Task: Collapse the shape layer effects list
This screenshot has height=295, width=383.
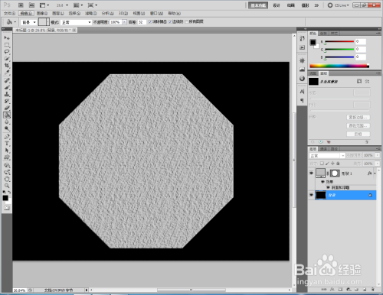Action: point(375,173)
